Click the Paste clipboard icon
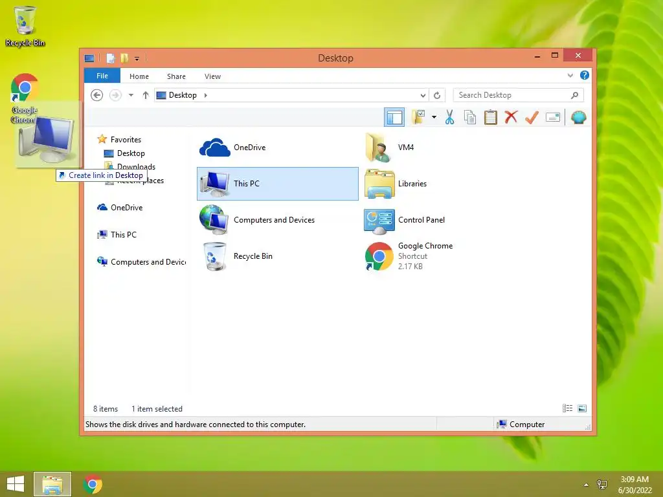The width and height of the screenshot is (663, 497). tap(491, 117)
